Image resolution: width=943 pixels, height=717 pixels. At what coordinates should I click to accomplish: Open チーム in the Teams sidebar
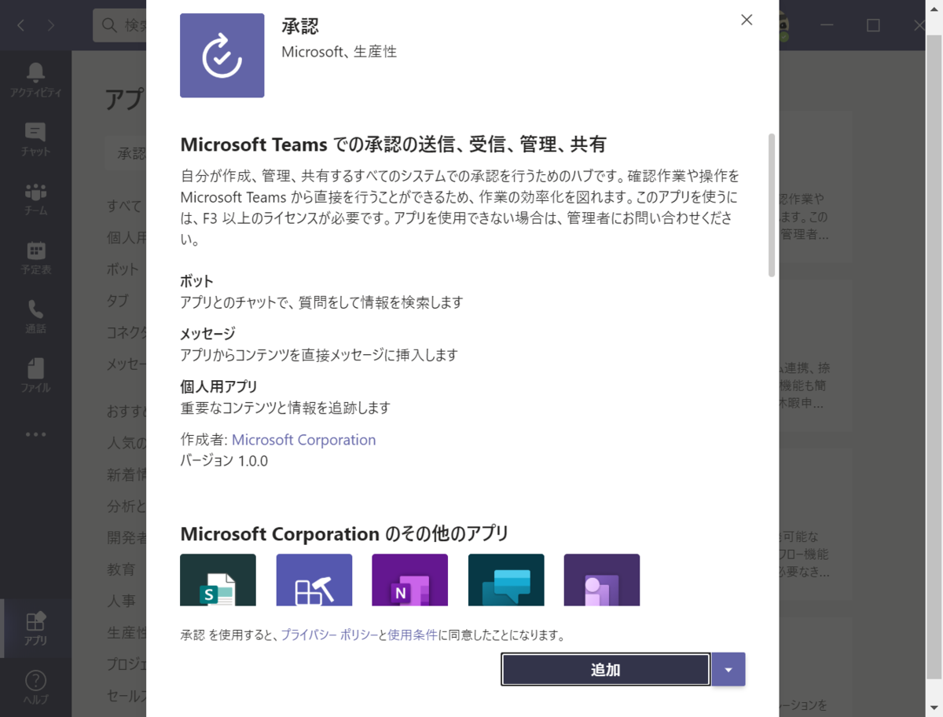(x=35, y=199)
